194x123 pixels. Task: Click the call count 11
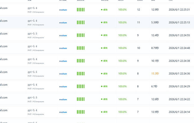(139, 22)
